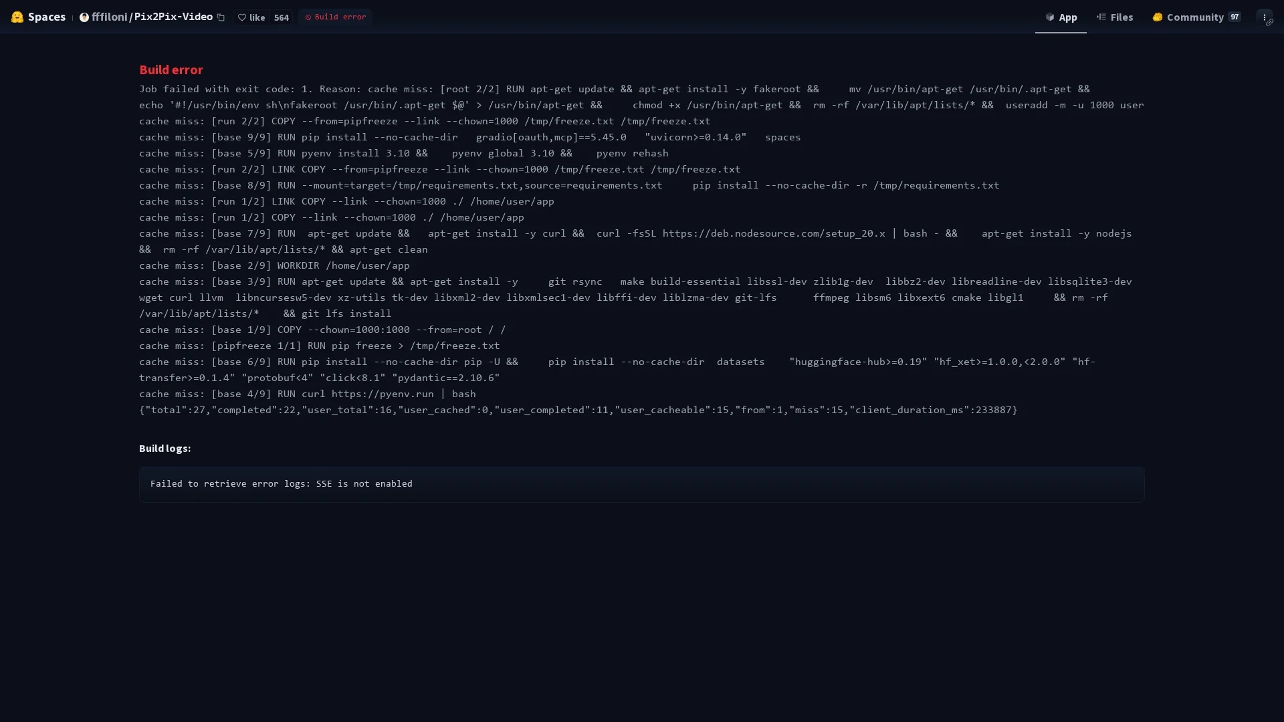Switch to the Files tab
Screen dimensions: 1284x722
(x=1115, y=17)
